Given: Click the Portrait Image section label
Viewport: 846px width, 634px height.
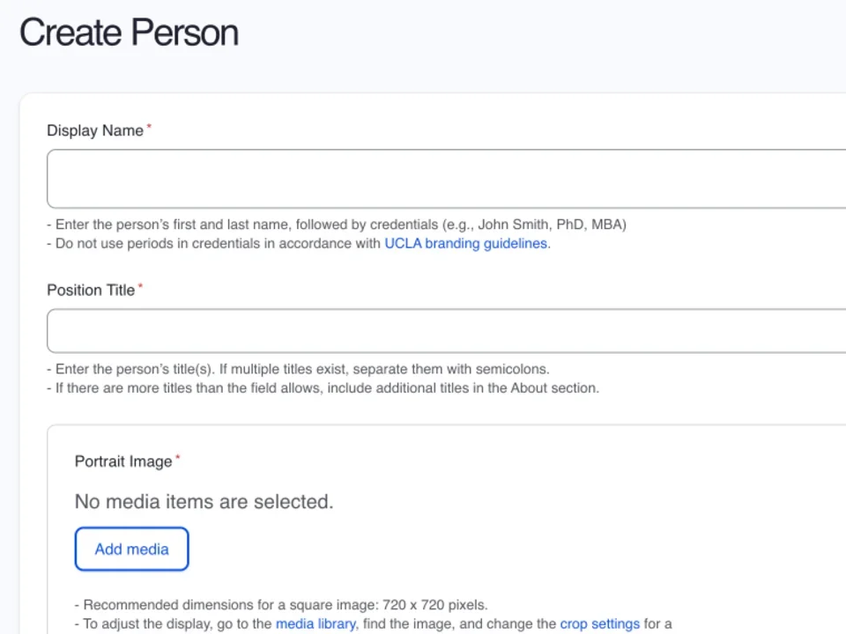Looking at the screenshot, I should pyautogui.click(x=123, y=461).
